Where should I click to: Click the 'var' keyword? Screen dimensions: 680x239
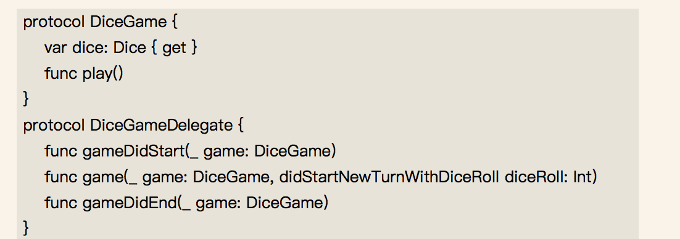click(x=56, y=48)
